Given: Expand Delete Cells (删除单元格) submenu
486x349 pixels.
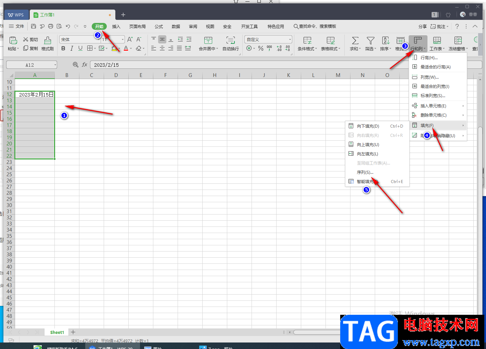Looking at the screenshot, I should [x=438, y=115].
